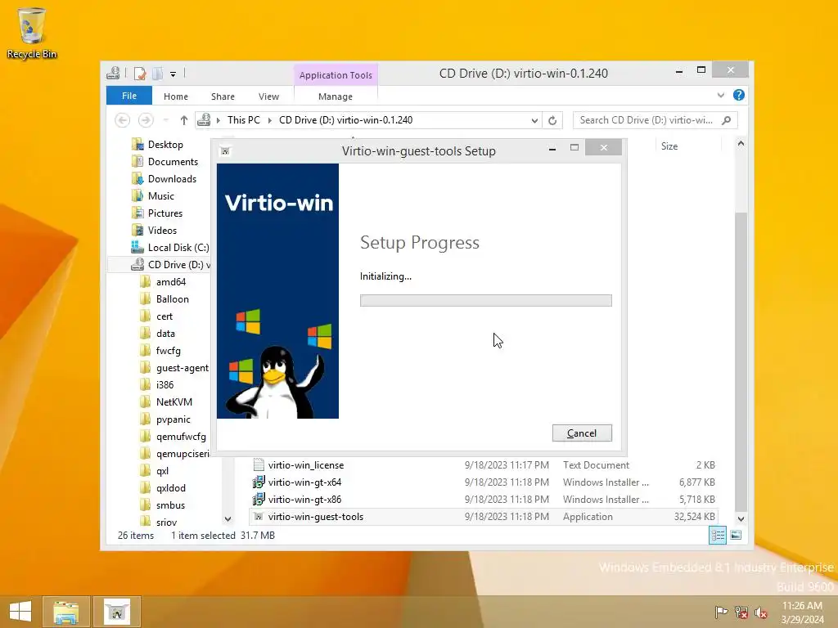Open Action Center flag tray icon

click(721, 612)
